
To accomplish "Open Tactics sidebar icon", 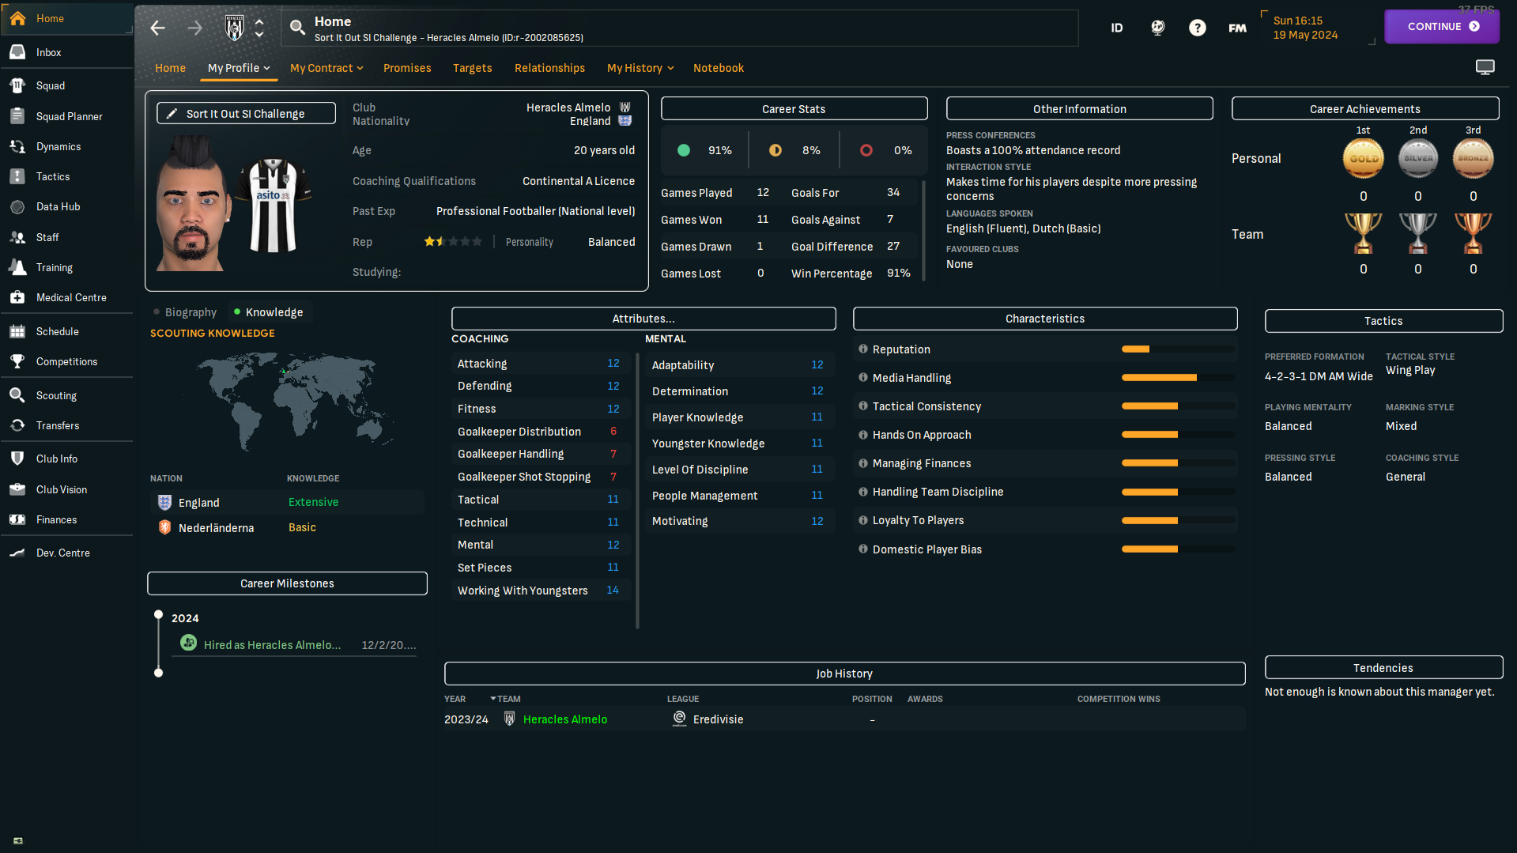I will (17, 176).
